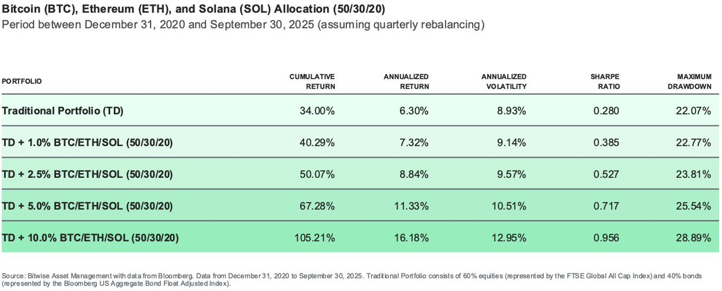Viewport: 722px width, 291px height.
Task: Click the TD + 1.0% BTC/ETH/SOL row label
Action: click(88, 142)
